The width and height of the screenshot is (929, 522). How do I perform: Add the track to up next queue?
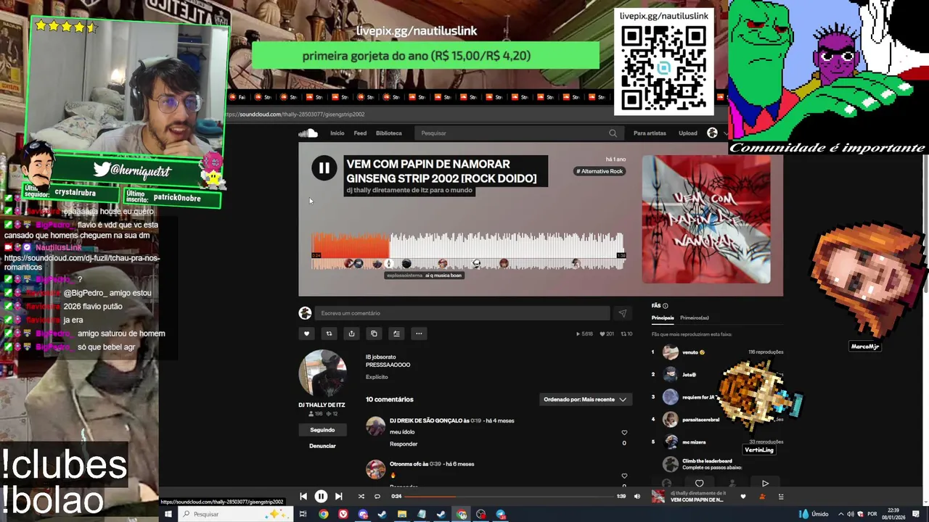pos(396,333)
